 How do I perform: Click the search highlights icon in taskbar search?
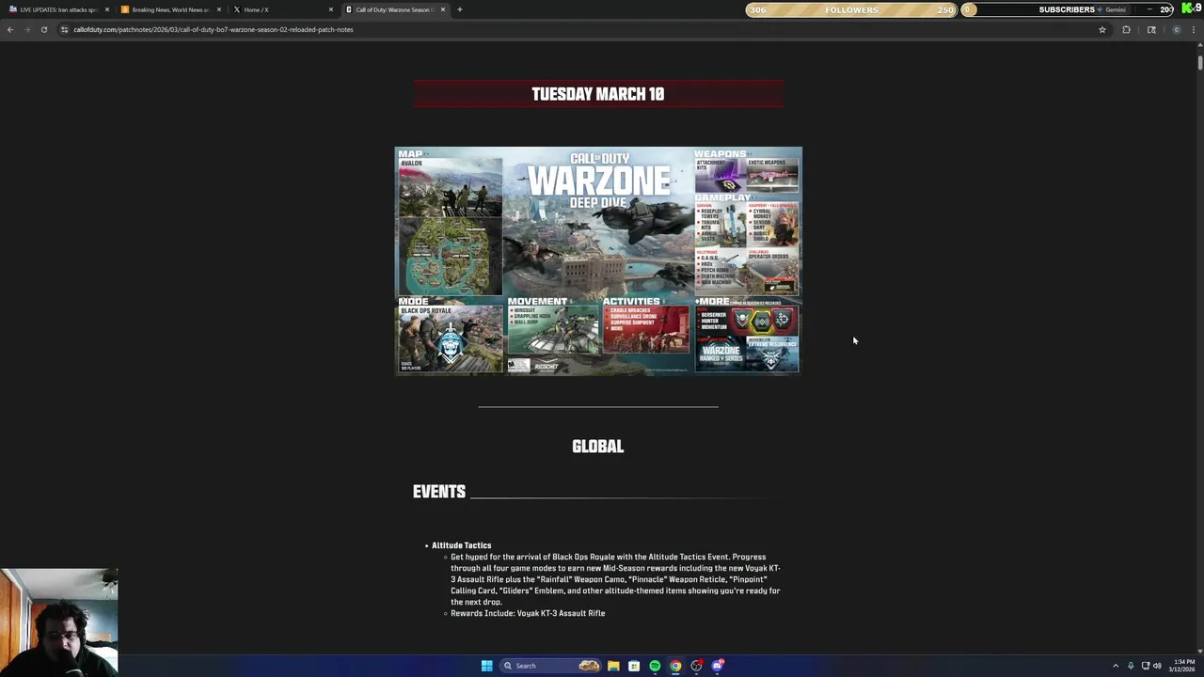click(589, 666)
